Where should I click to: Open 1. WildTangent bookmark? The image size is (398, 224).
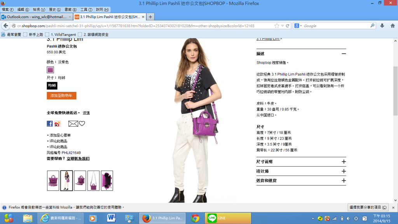(x=60, y=34)
